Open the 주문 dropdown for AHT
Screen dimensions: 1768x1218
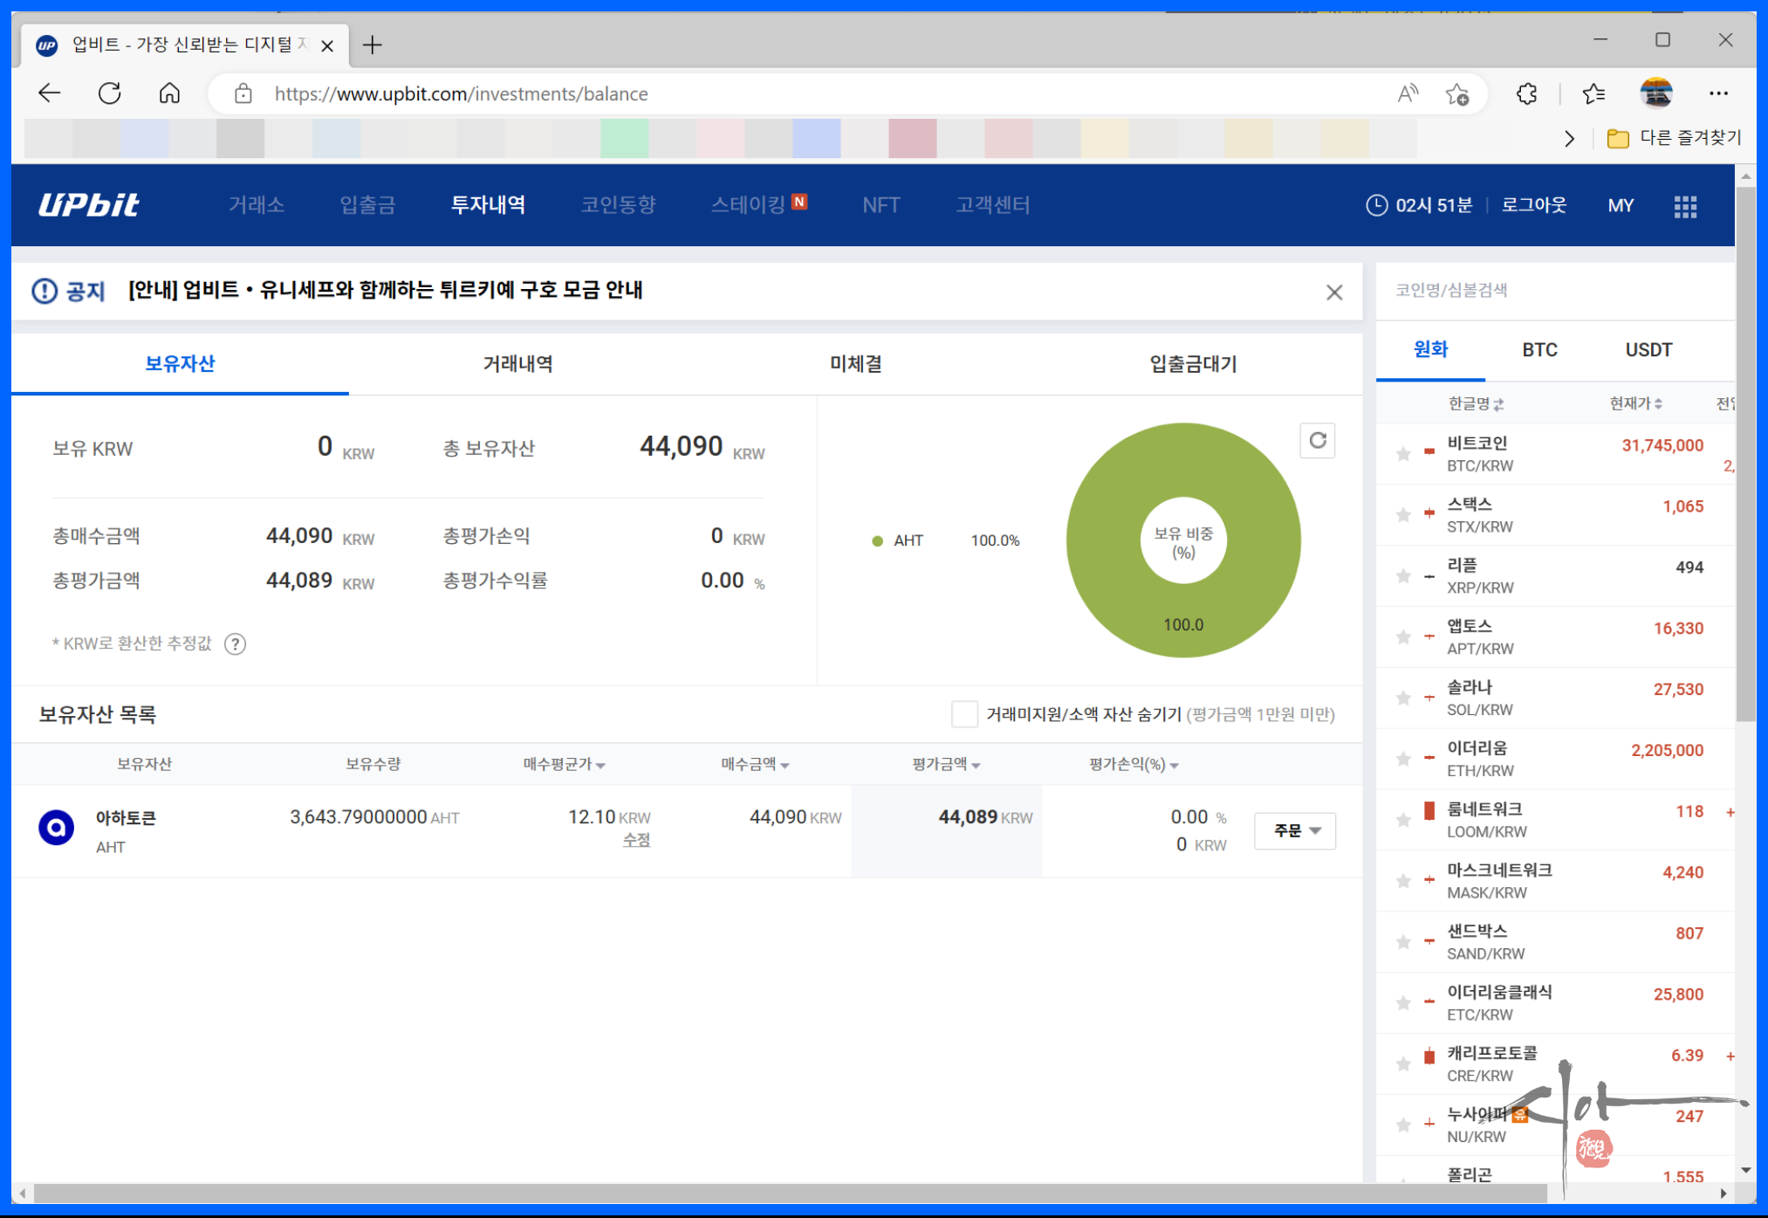1294,830
